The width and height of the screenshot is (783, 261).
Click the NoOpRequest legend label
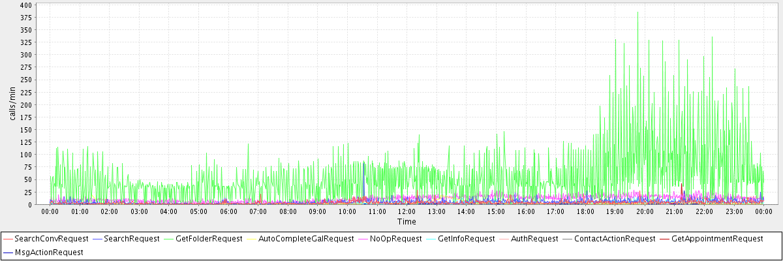pos(397,239)
